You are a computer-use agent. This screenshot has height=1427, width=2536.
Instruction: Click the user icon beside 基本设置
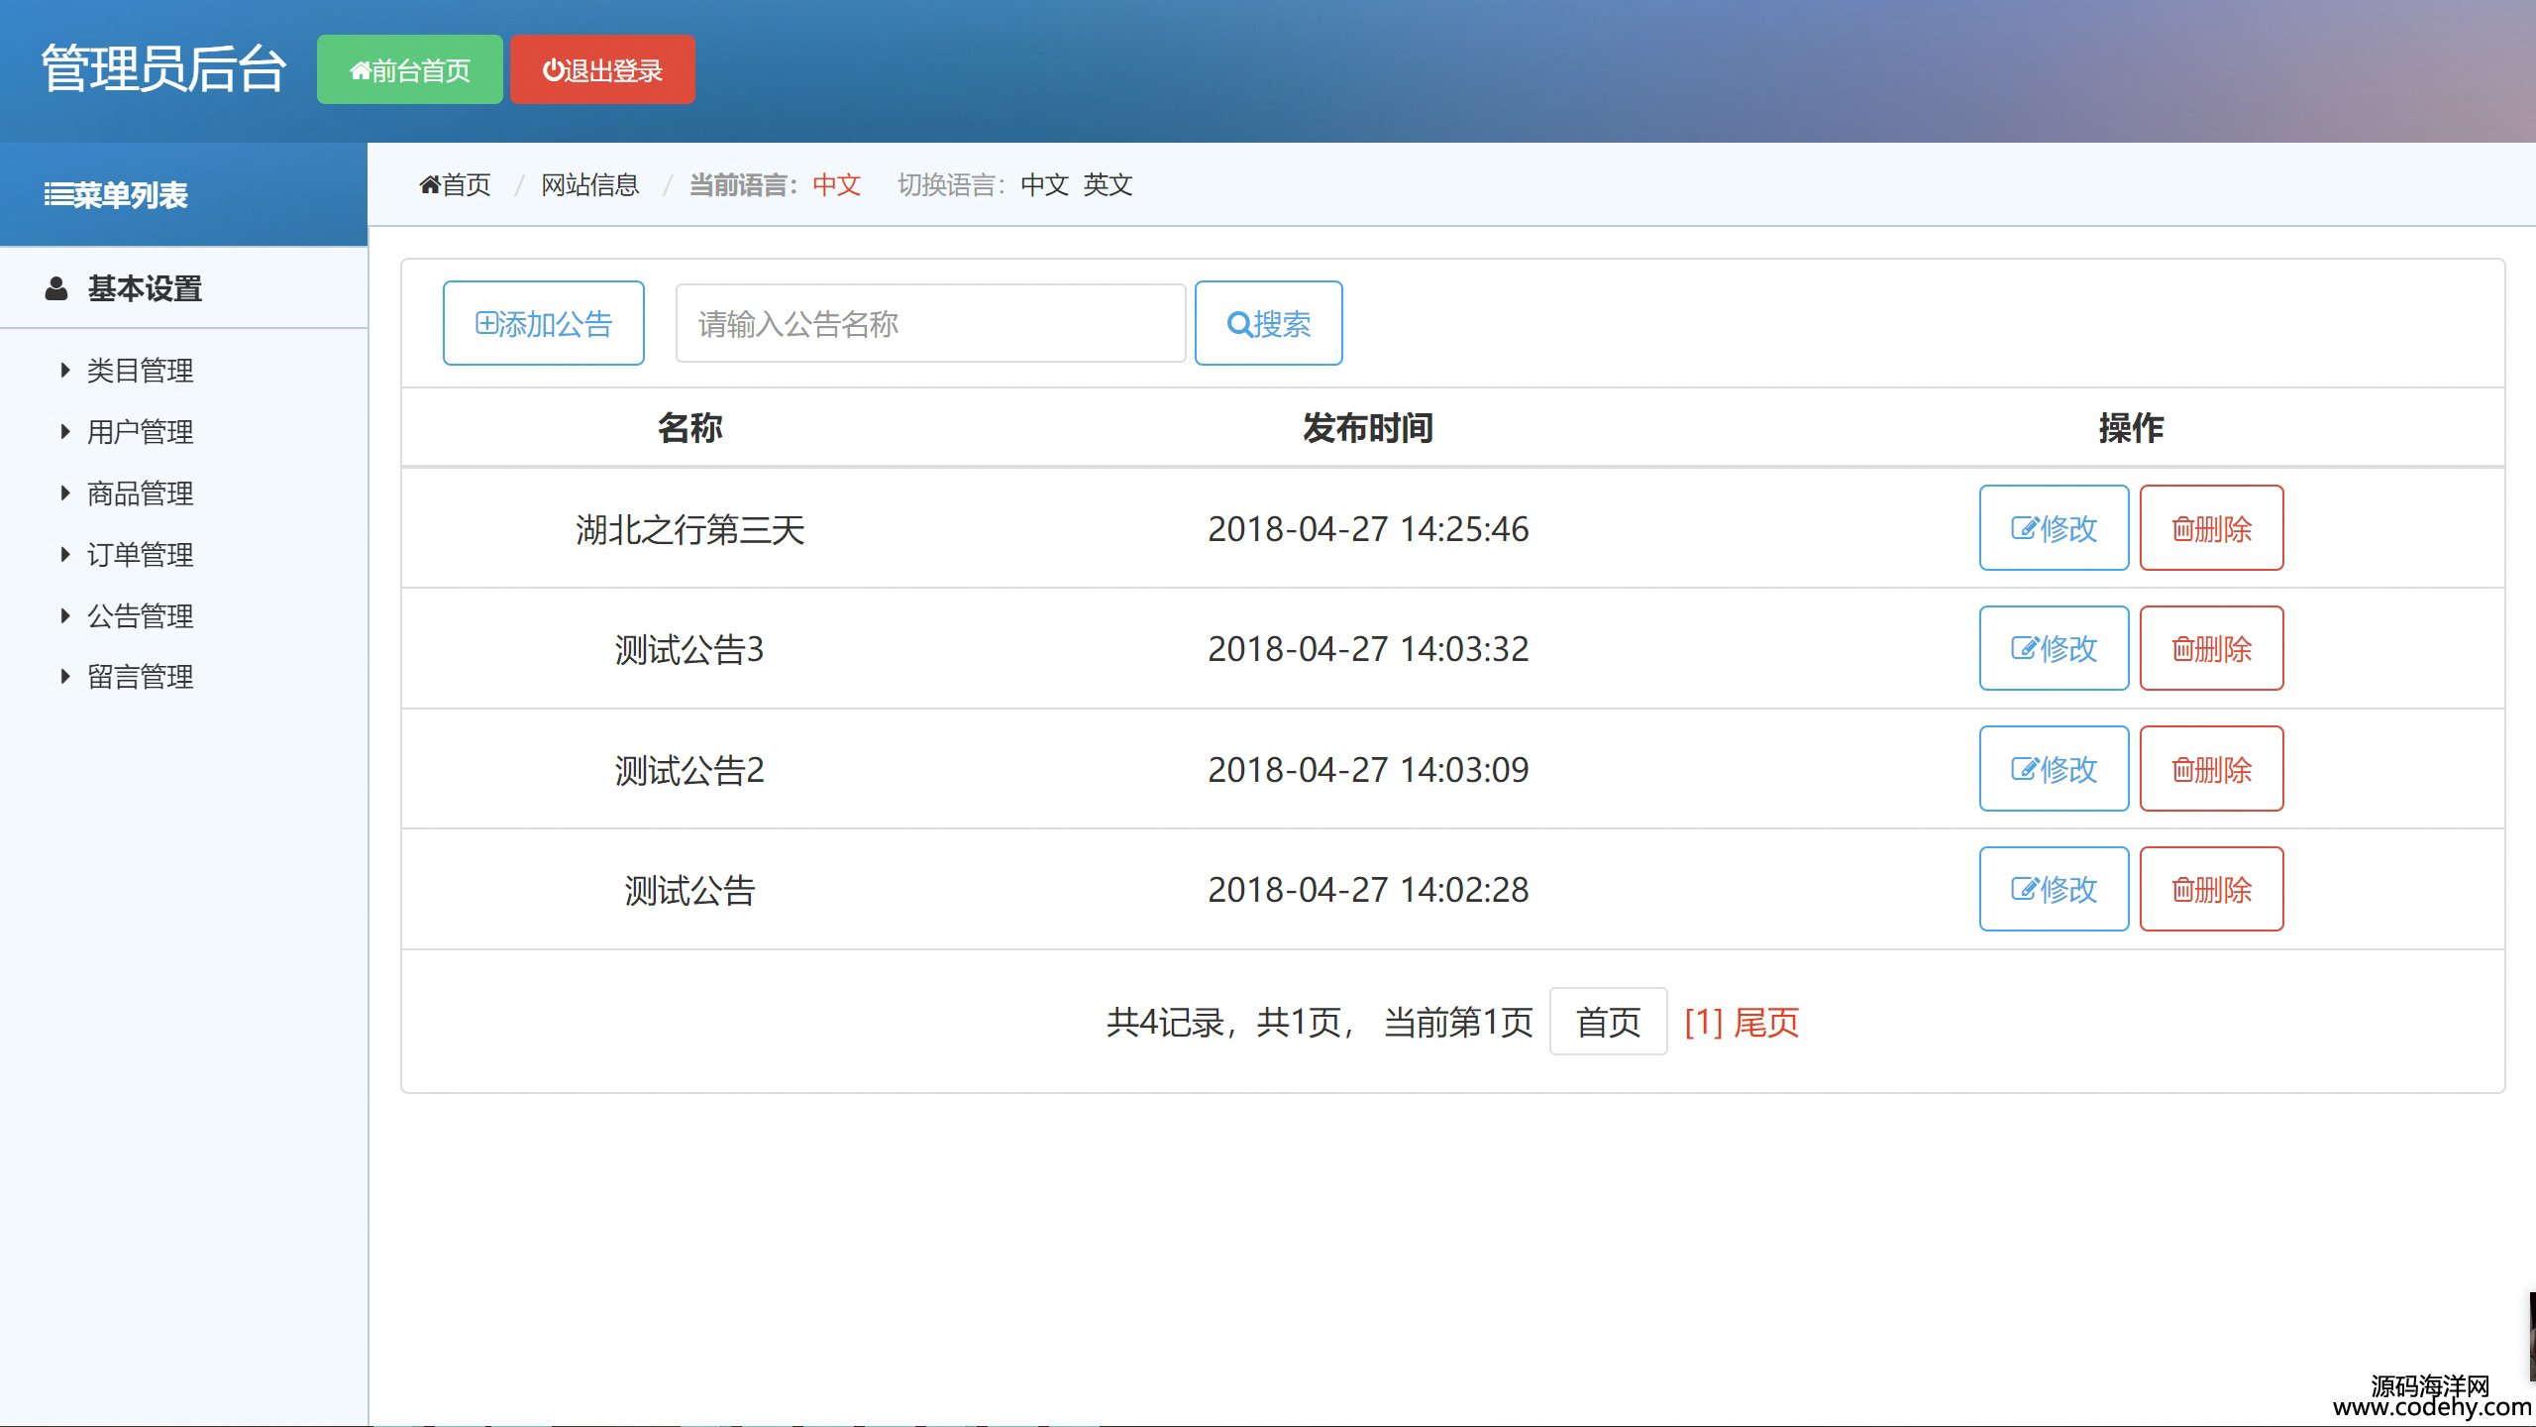56,288
